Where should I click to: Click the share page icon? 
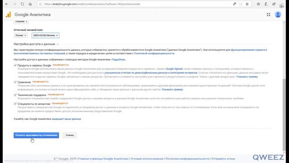pyautogui.click(x=274, y=4)
